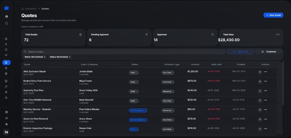Open the wrench tools icon in the sidebar
Screen dimensions: 291x138
pyautogui.click(x=6, y=86)
